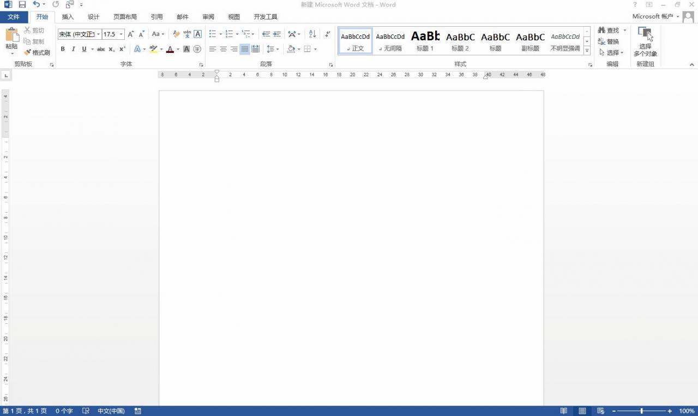Align paragraph text to the left

click(x=213, y=49)
